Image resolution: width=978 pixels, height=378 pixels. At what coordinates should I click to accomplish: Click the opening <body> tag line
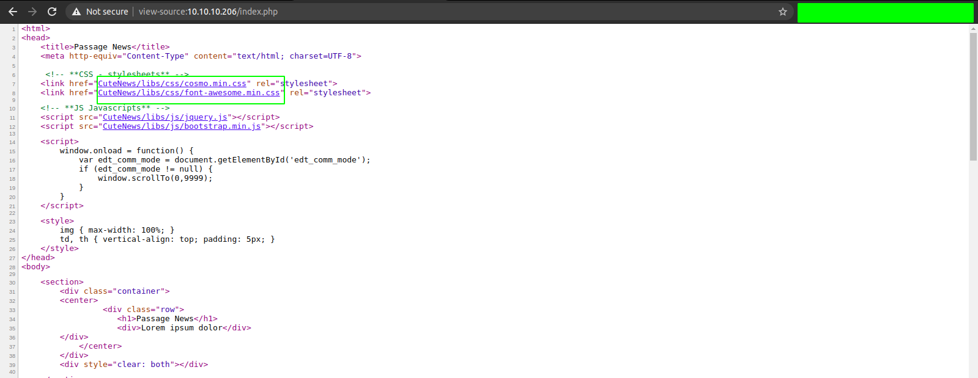point(36,267)
